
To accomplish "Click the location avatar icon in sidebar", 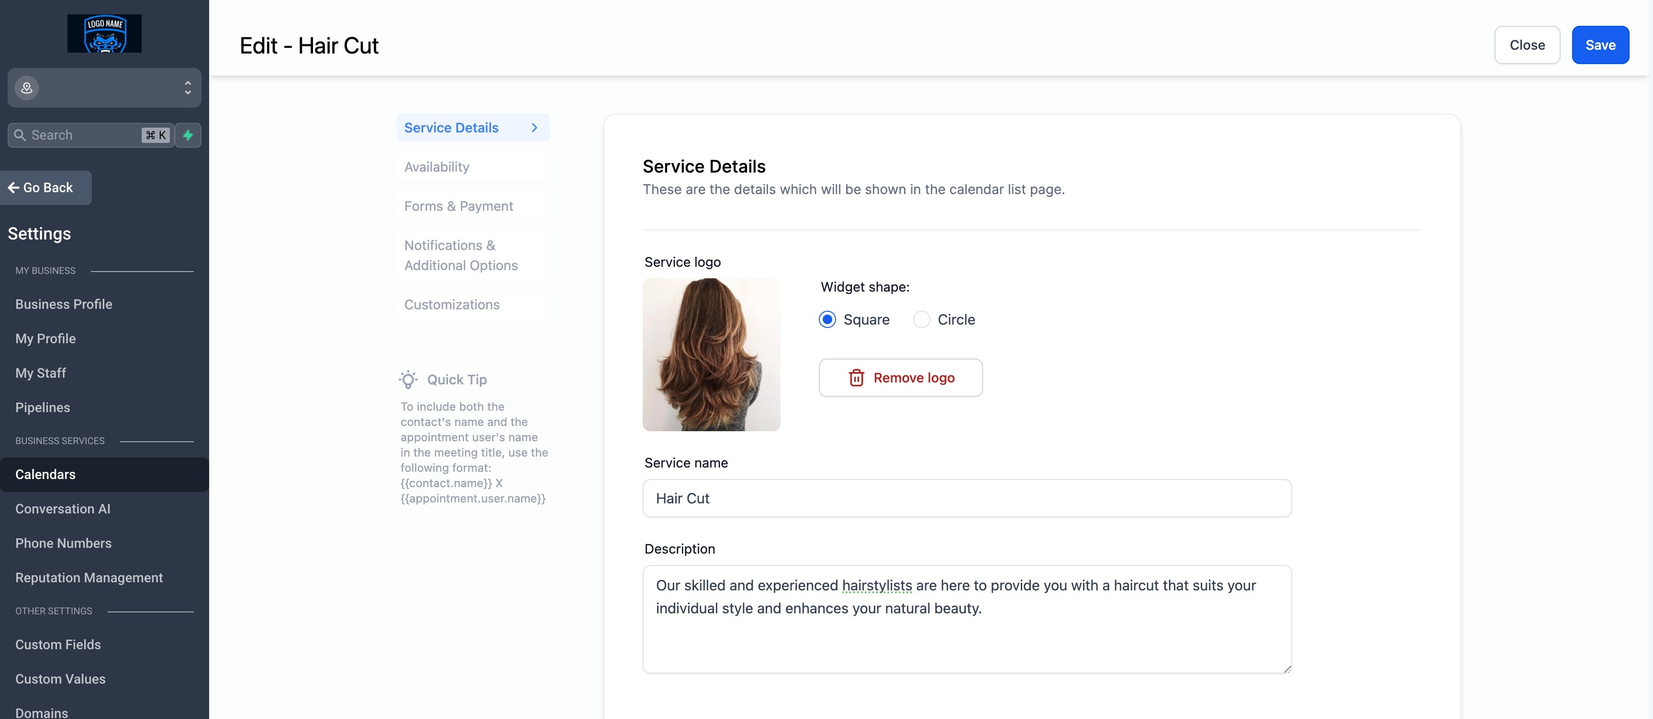I will pos(27,88).
